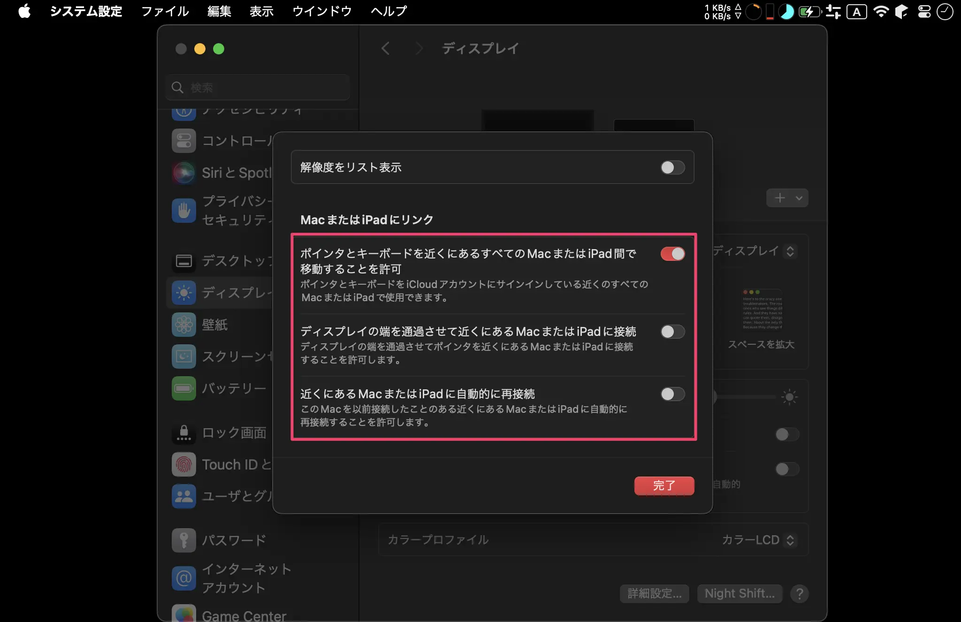Open the ファイル menu
Image resolution: width=961 pixels, height=622 pixels.
point(165,11)
